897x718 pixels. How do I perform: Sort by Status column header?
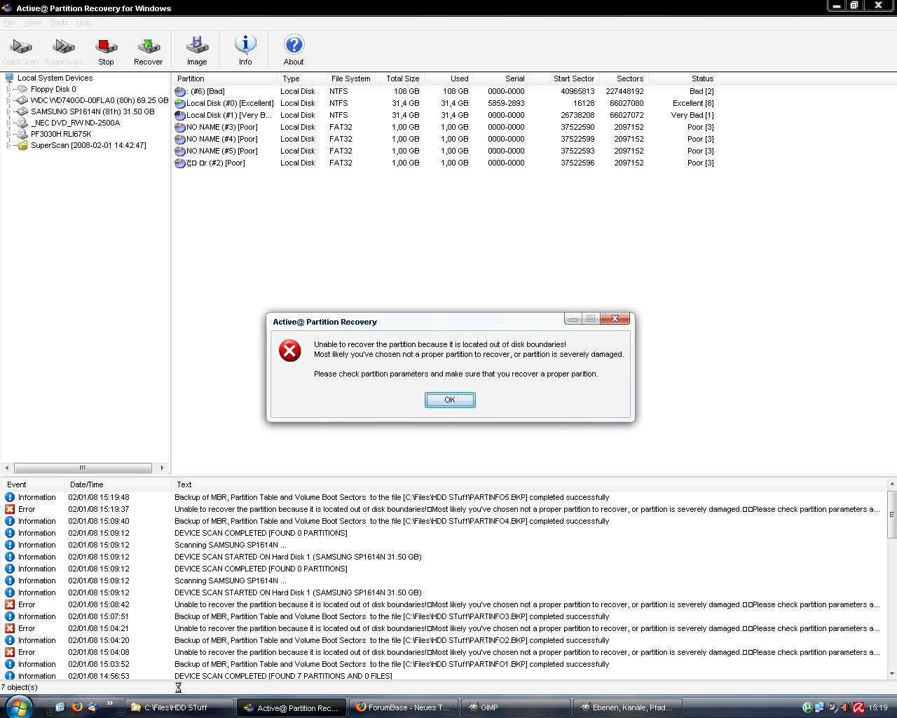pyautogui.click(x=683, y=79)
